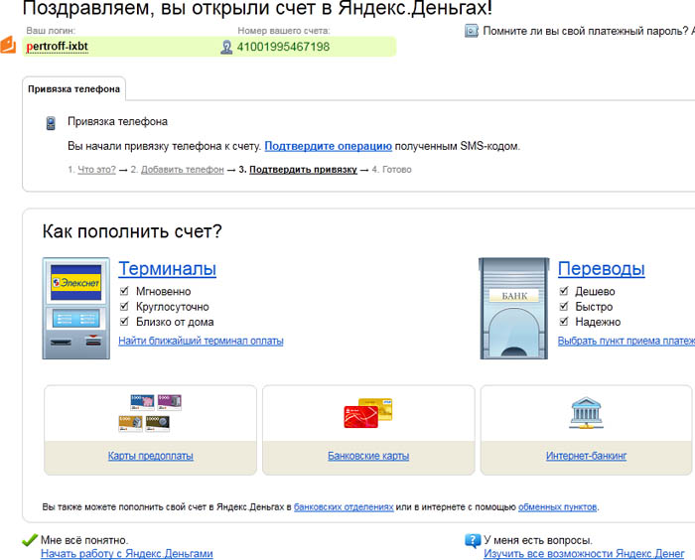Click the БАНК building image
This screenshot has height=560, width=695.
[514, 308]
